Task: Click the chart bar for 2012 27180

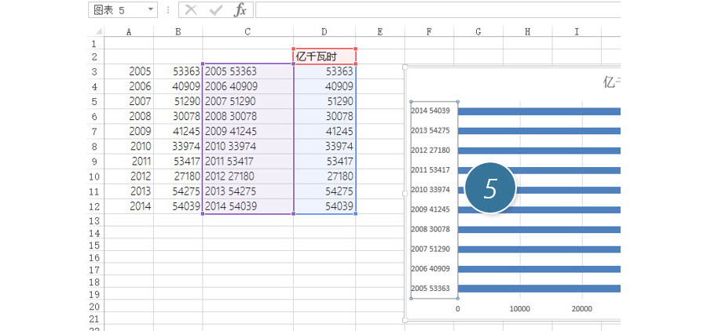Action: tap(539, 151)
